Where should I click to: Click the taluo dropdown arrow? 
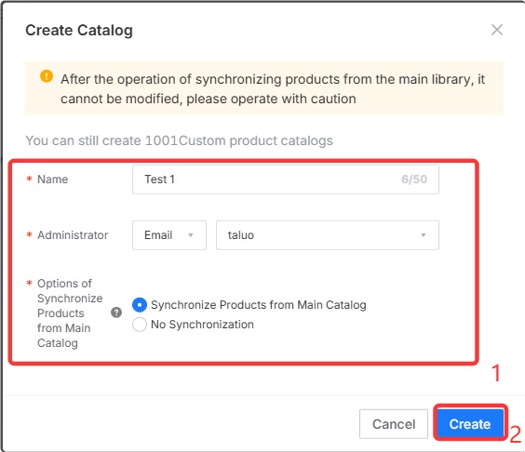pyautogui.click(x=424, y=235)
